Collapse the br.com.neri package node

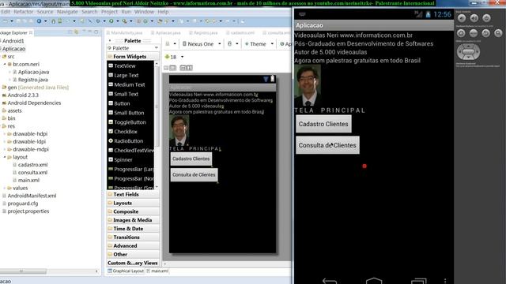[5, 64]
